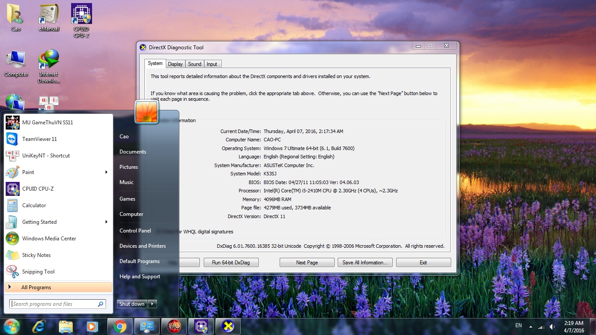Click the Windows Start orb
Viewport: 596px width, 335px height.
pos(11,326)
